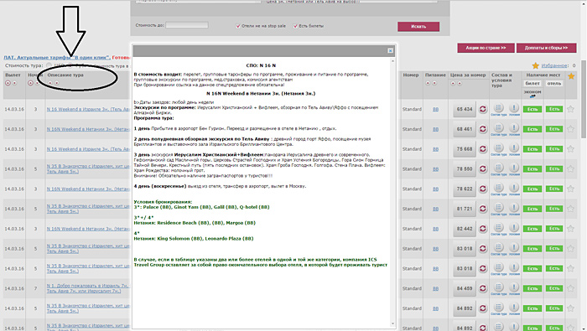Screen dimensions: 587x331
Task: Select first Стоимость тура currency radio
Action: tap(49, 65)
